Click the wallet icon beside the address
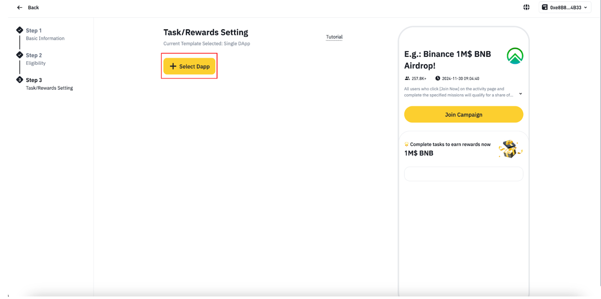The width and height of the screenshot is (601, 299). [545, 7]
